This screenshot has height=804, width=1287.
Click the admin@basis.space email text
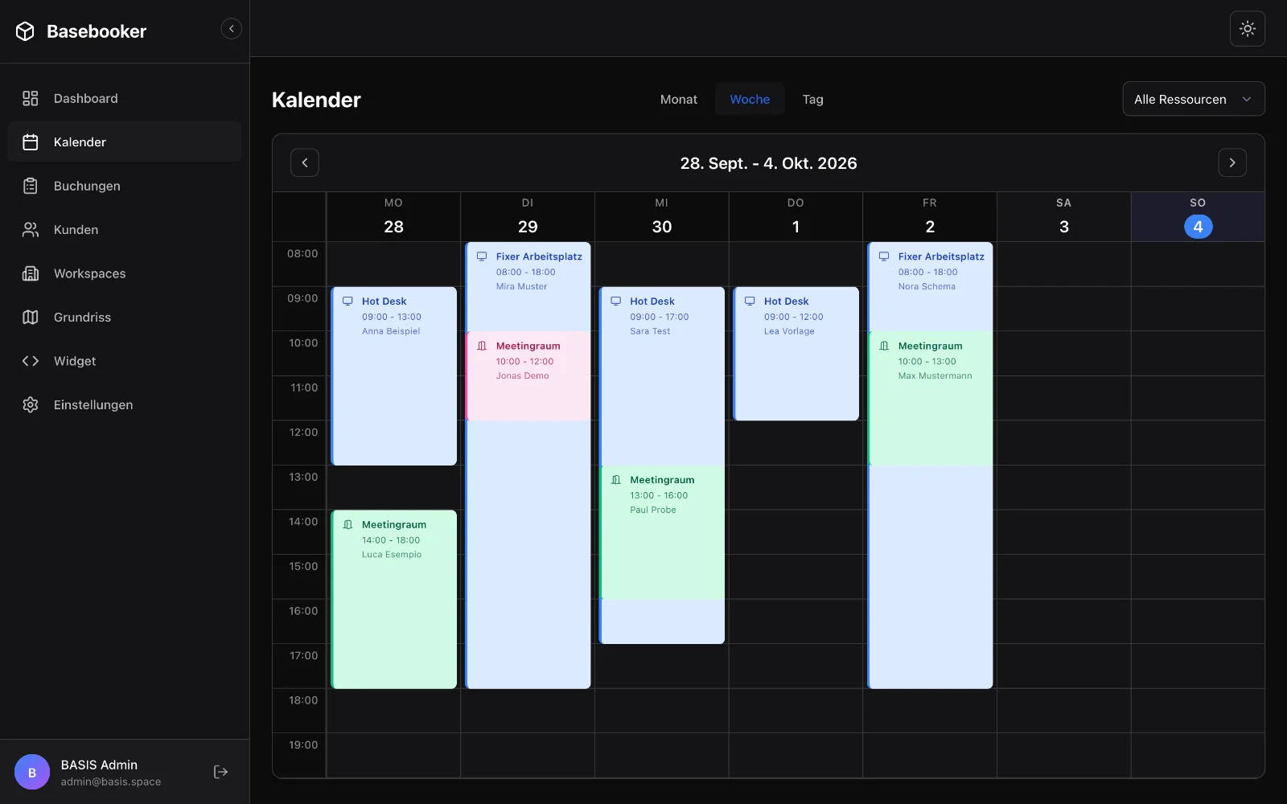point(111,782)
